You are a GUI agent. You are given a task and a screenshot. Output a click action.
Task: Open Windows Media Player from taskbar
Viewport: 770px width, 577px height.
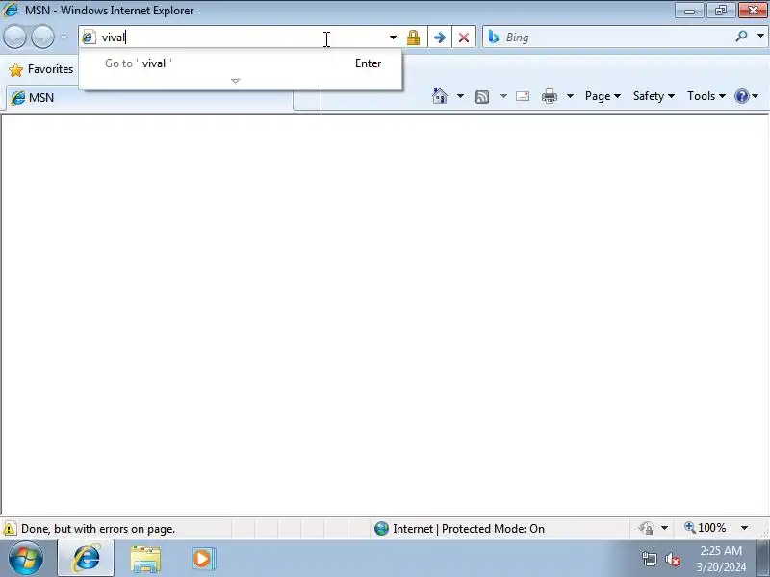[x=203, y=559]
